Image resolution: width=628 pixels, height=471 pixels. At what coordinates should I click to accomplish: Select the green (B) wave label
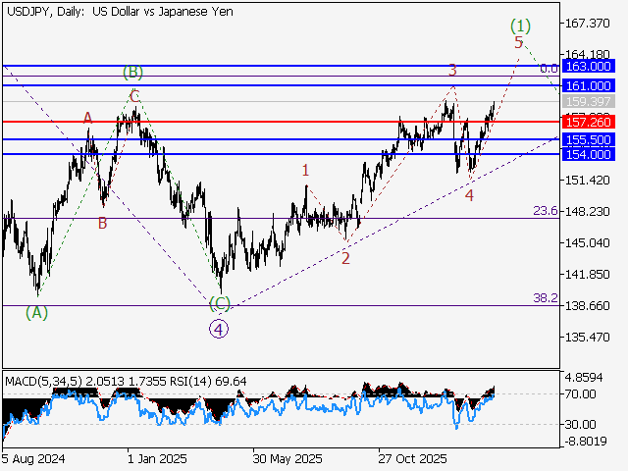pos(133,73)
